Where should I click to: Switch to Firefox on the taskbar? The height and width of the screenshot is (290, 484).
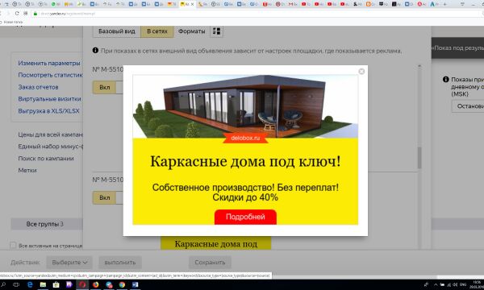pyautogui.click(x=95, y=284)
